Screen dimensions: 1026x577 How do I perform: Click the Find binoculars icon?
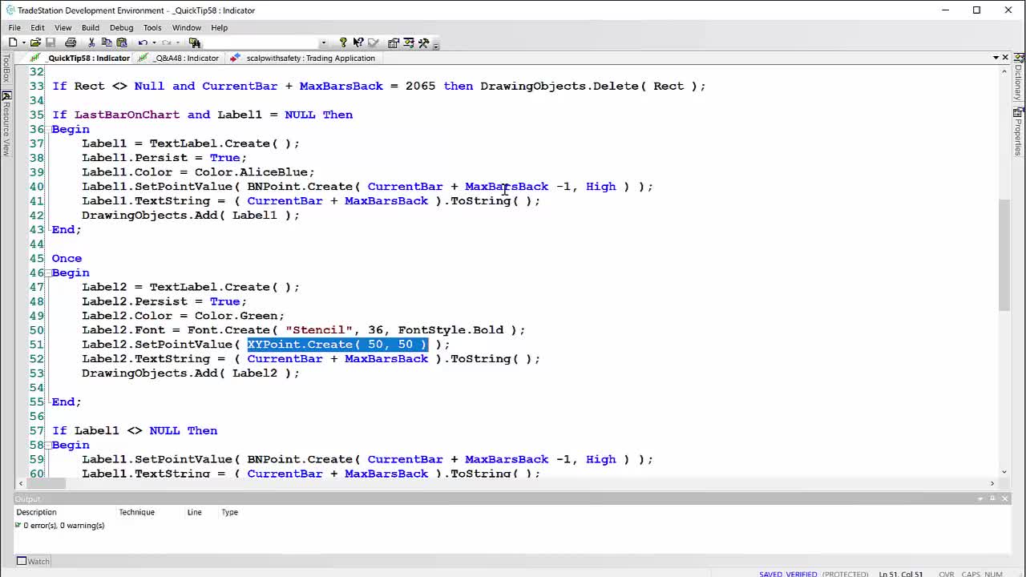point(194,42)
